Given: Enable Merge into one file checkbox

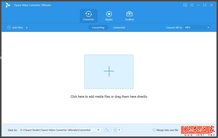Looking at the screenshot, I should [x=154, y=130].
